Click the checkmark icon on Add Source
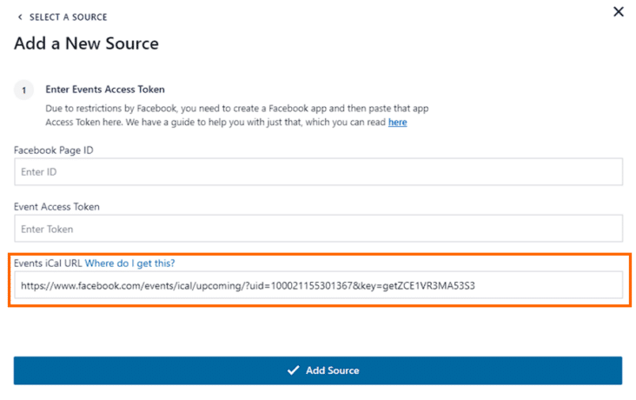Screen dimensions: 636x400 (x=294, y=370)
